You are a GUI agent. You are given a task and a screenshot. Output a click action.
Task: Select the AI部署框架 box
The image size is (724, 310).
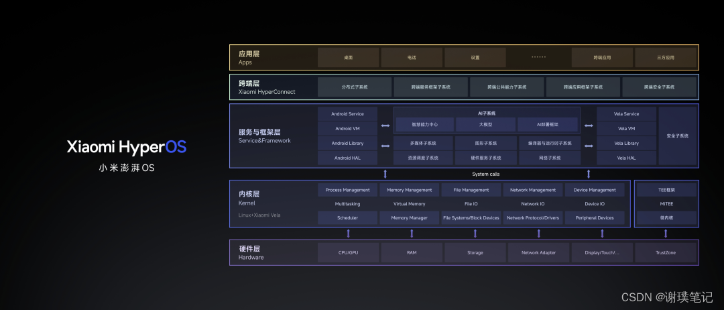tap(548, 125)
